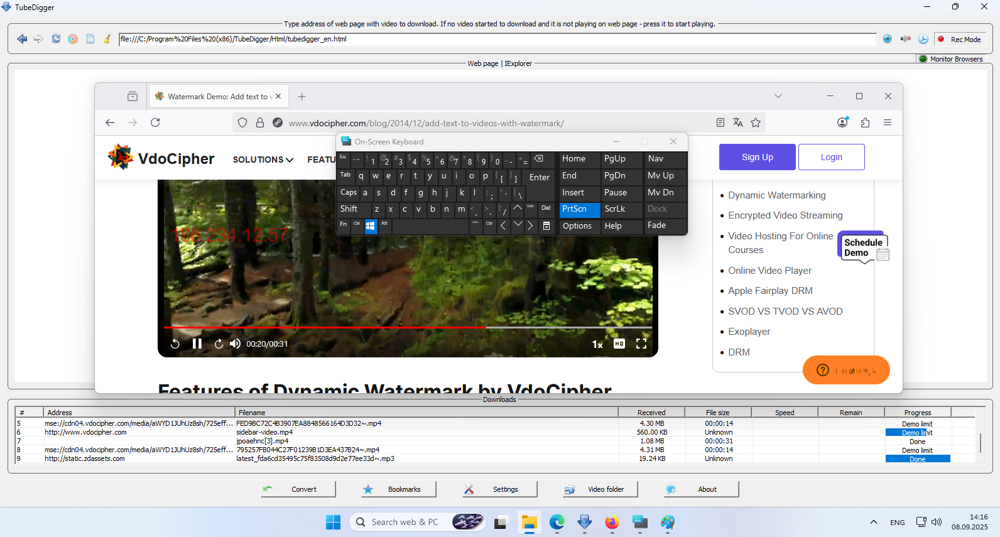The height and width of the screenshot is (537, 1000).
Task: Click TubeDigger's grey forward arrow
Action: pos(39,39)
